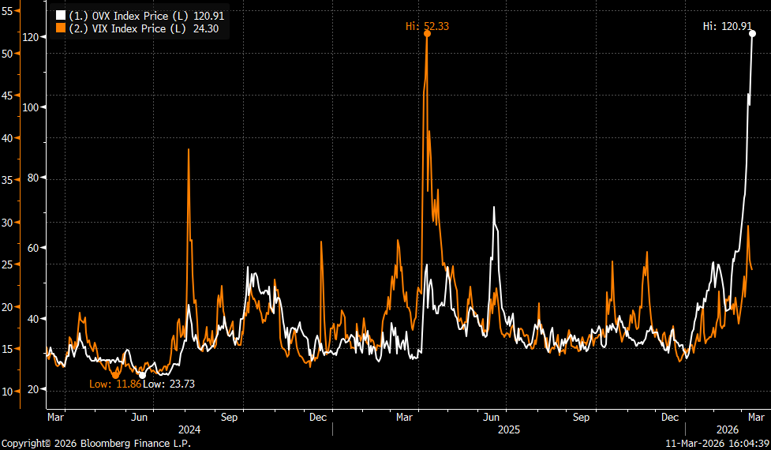The width and height of the screenshot is (771, 450).
Task: Select the VIX Index Price legend entry
Action: (x=137, y=28)
